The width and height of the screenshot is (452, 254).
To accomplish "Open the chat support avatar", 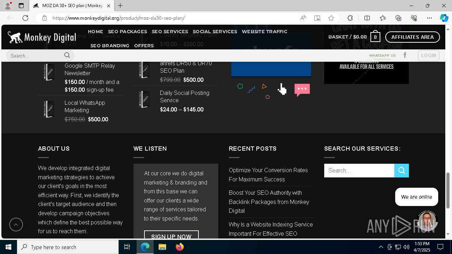I will (427, 221).
